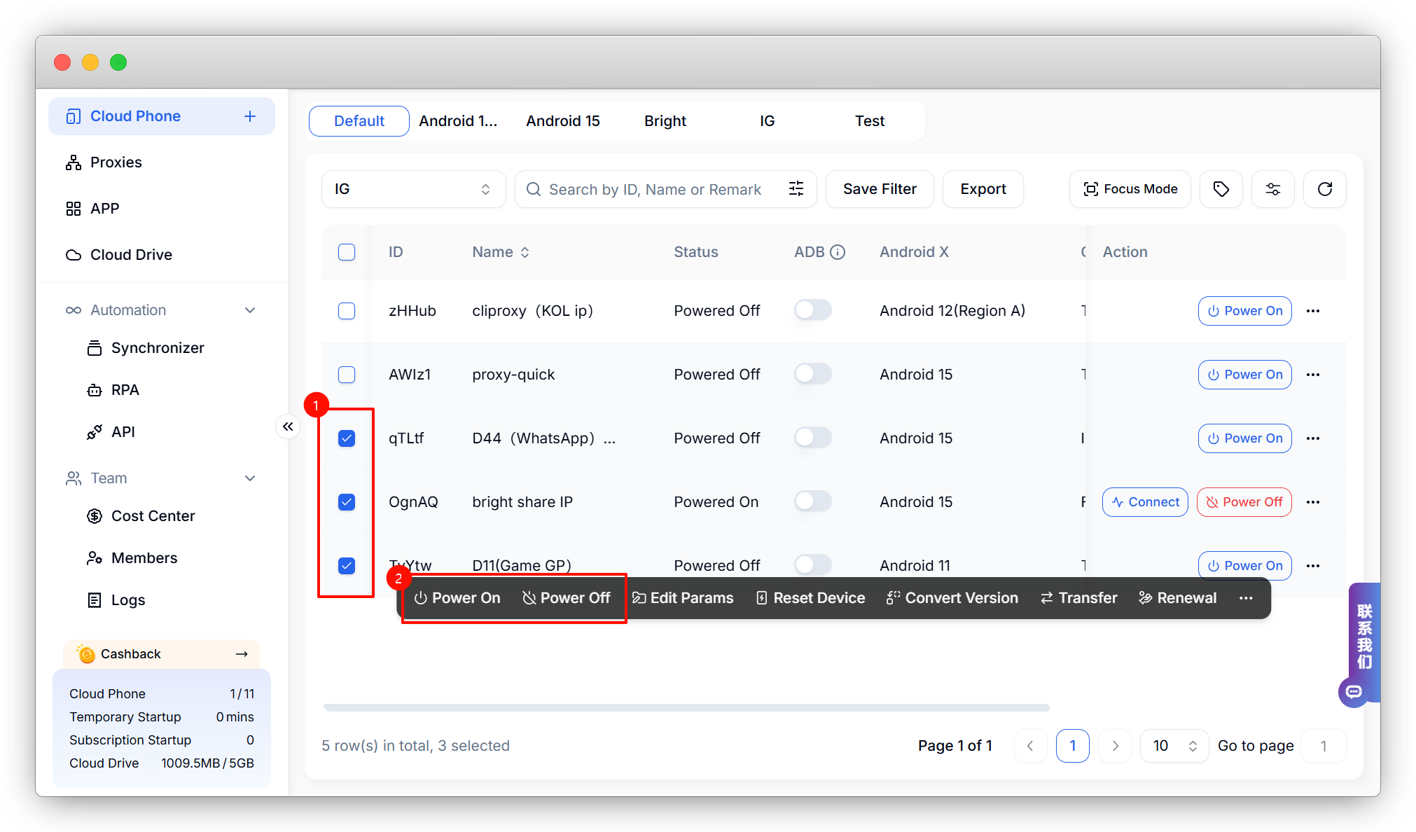Click plus icon beside Cloud Phone
Screen dimensions: 1416x832
click(x=250, y=116)
